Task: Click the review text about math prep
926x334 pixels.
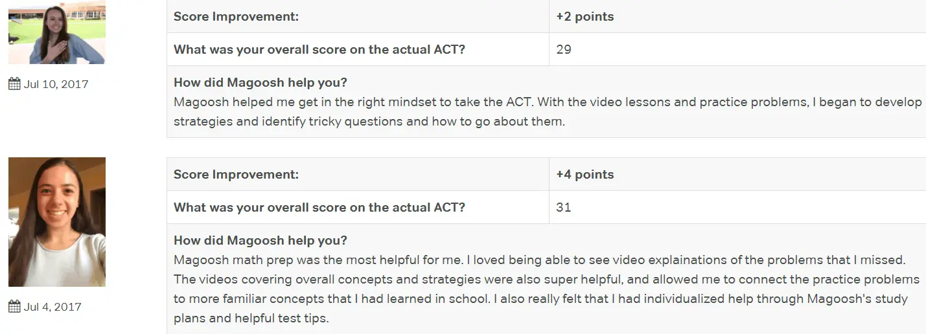Action: click(x=548, y=289)
